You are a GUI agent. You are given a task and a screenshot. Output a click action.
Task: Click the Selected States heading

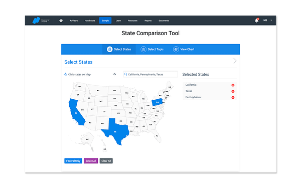196,74
